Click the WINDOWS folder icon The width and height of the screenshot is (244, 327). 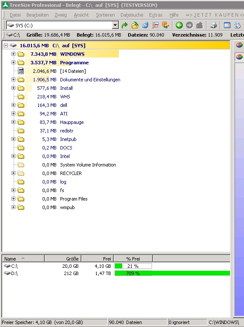pyautogui.click(x=21, y=54)
